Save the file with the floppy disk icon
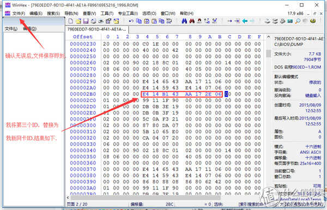 click(x=86, y=21)
